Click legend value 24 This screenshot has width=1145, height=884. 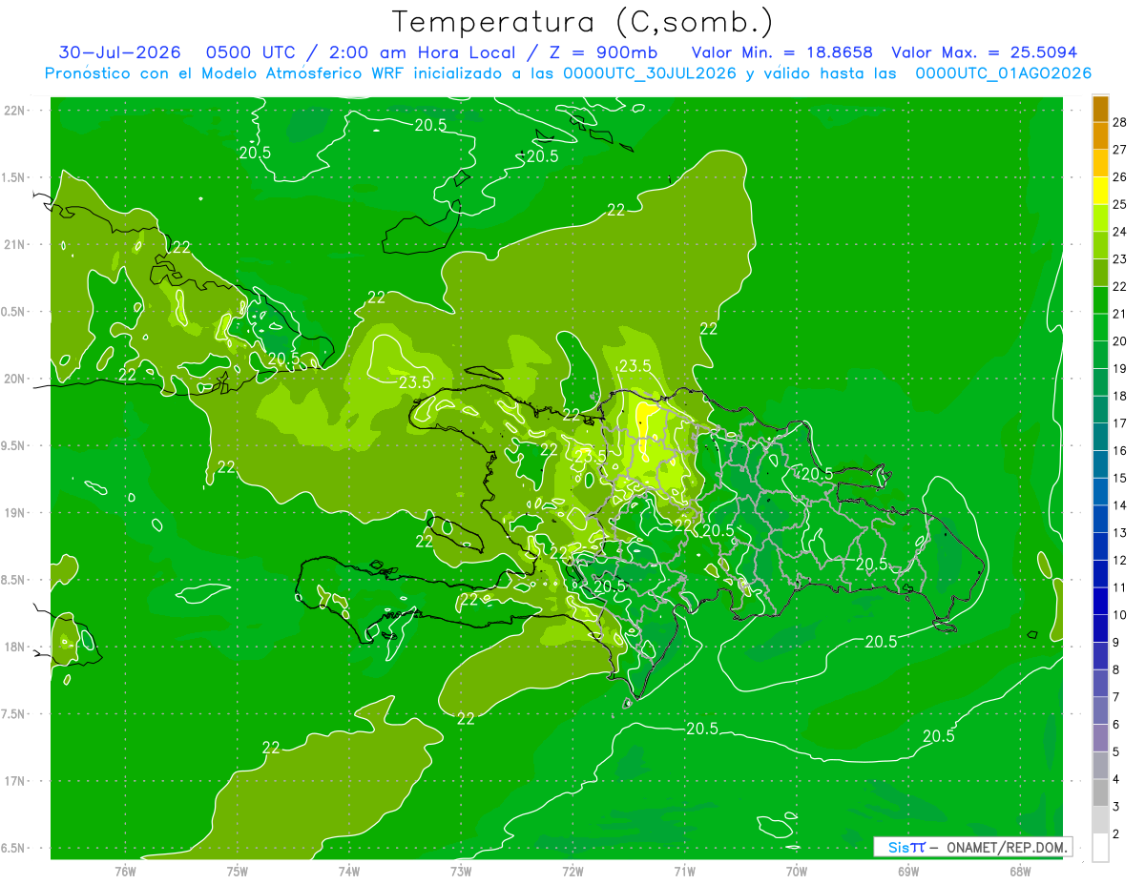tap(1120, 232)
